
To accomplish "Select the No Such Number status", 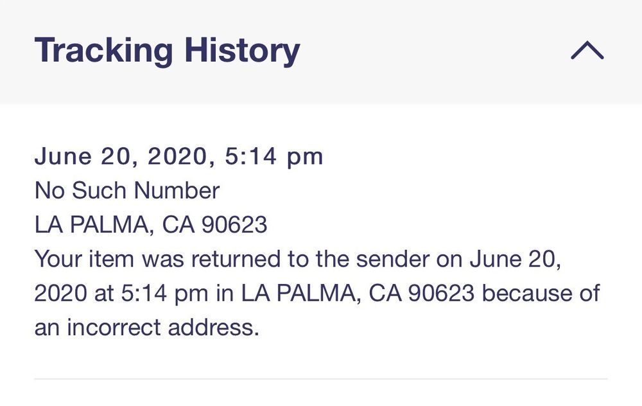I will click(127, 191).
